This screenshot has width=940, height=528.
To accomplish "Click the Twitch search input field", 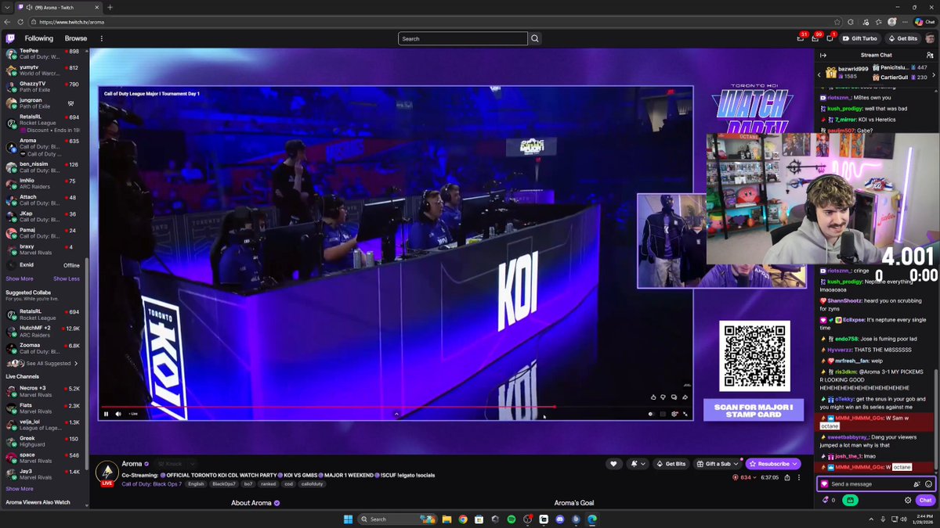I will tap(462, 38).
